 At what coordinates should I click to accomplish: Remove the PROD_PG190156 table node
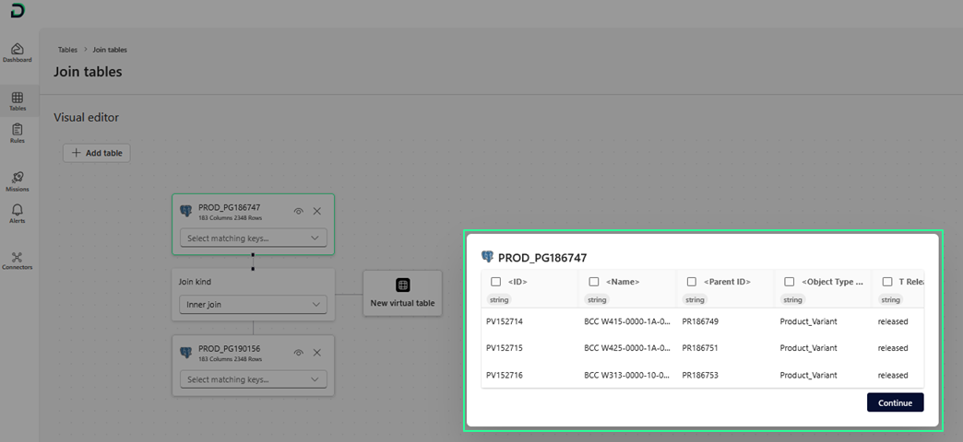pos(317,353)
